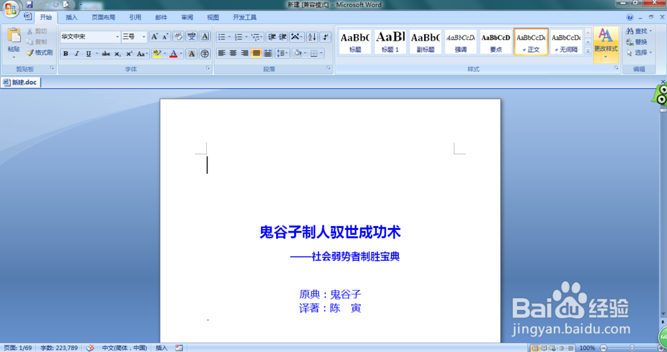
Task: Apply character border icon
Action: coord(205,37)
